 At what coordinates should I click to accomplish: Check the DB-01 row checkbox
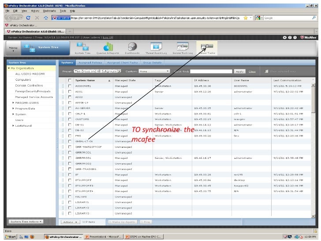tap(70, 125)
